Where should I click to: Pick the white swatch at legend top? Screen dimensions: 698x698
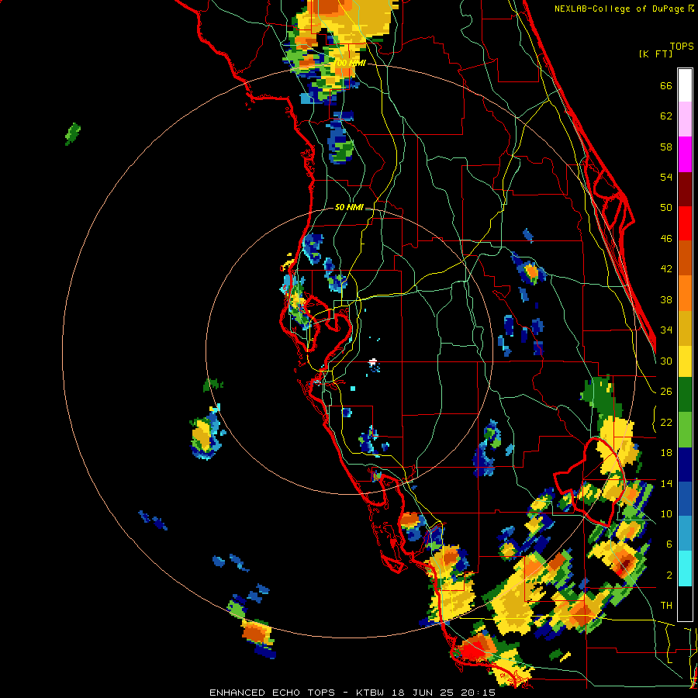click(x=685, y=85)
